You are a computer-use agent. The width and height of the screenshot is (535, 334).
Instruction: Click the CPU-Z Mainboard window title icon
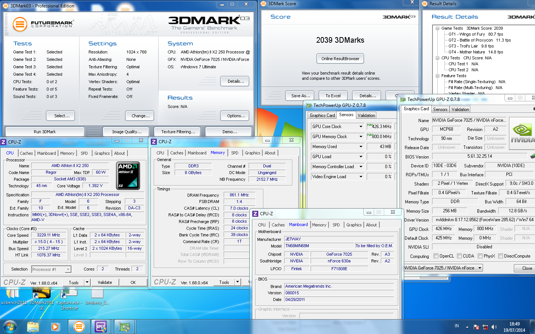[255, 214]
